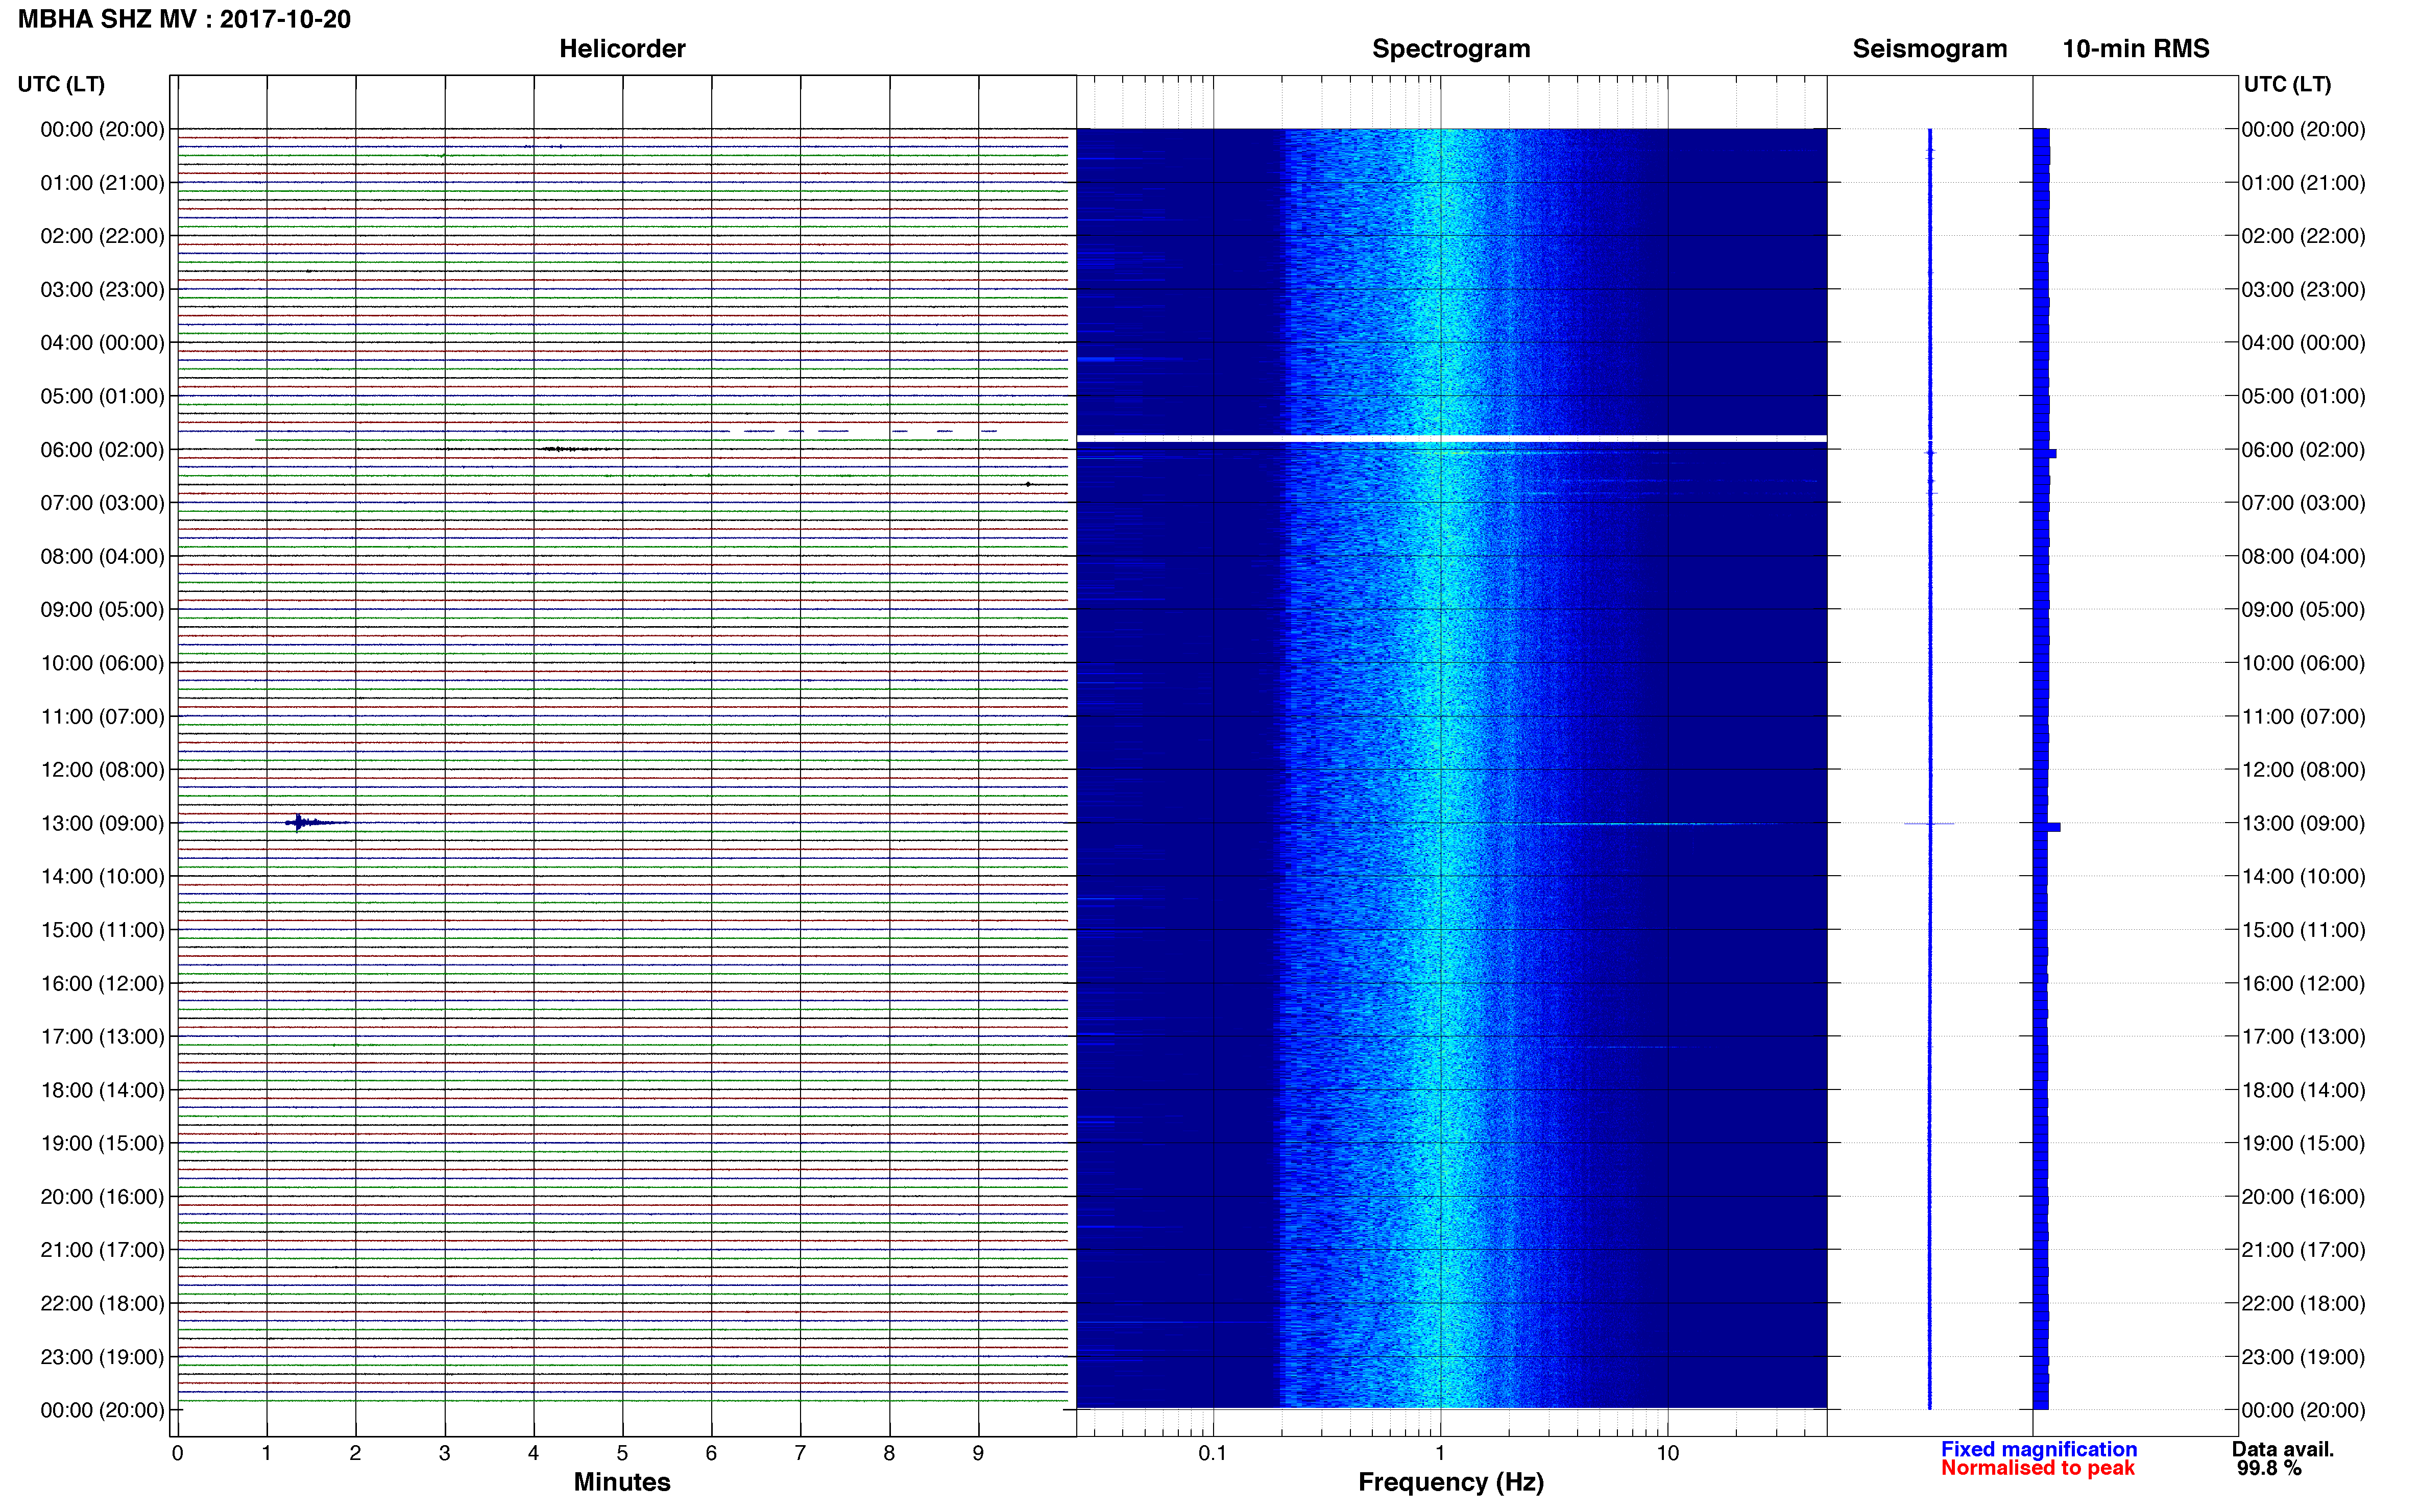Click right time label '18:00 (14:00)'
2420x1512 pixels.
(2303, 1090)
